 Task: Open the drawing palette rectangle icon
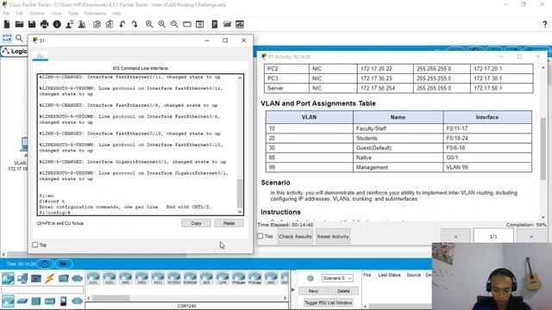tap(187, 24)
